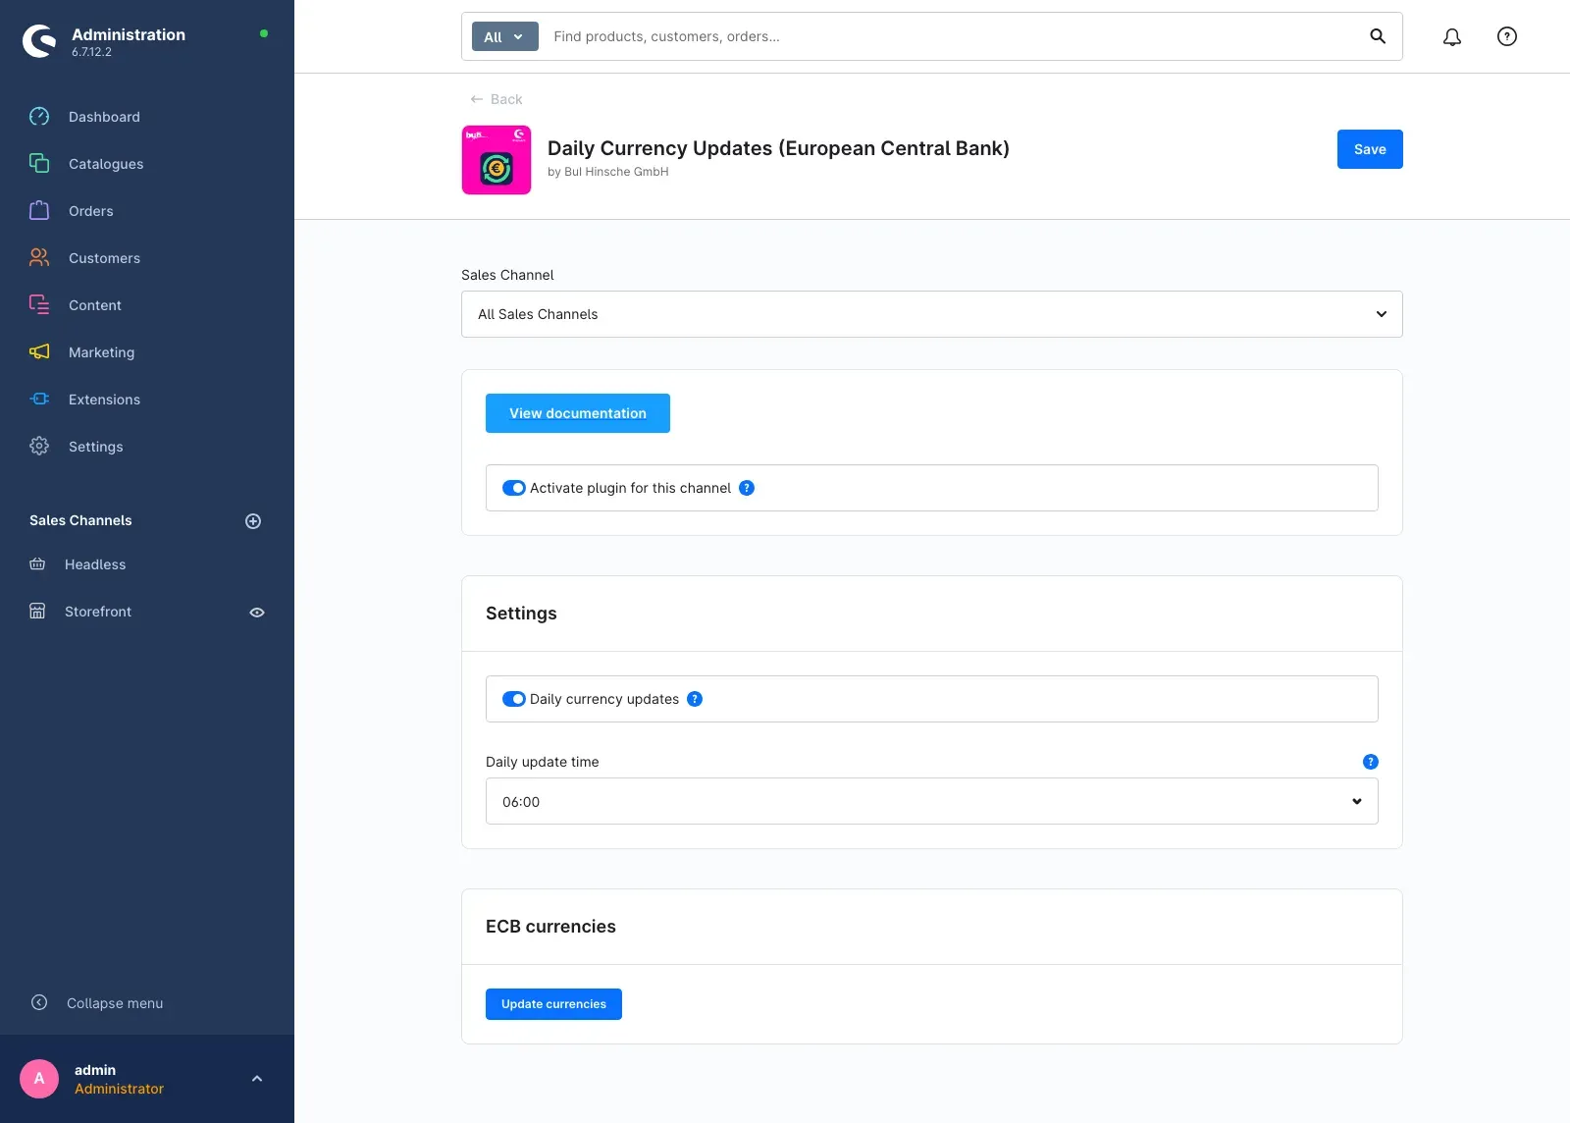Screen dimensions: 1570x1123
Task: Open Content menu item
Action: click(x=95, y=305)
